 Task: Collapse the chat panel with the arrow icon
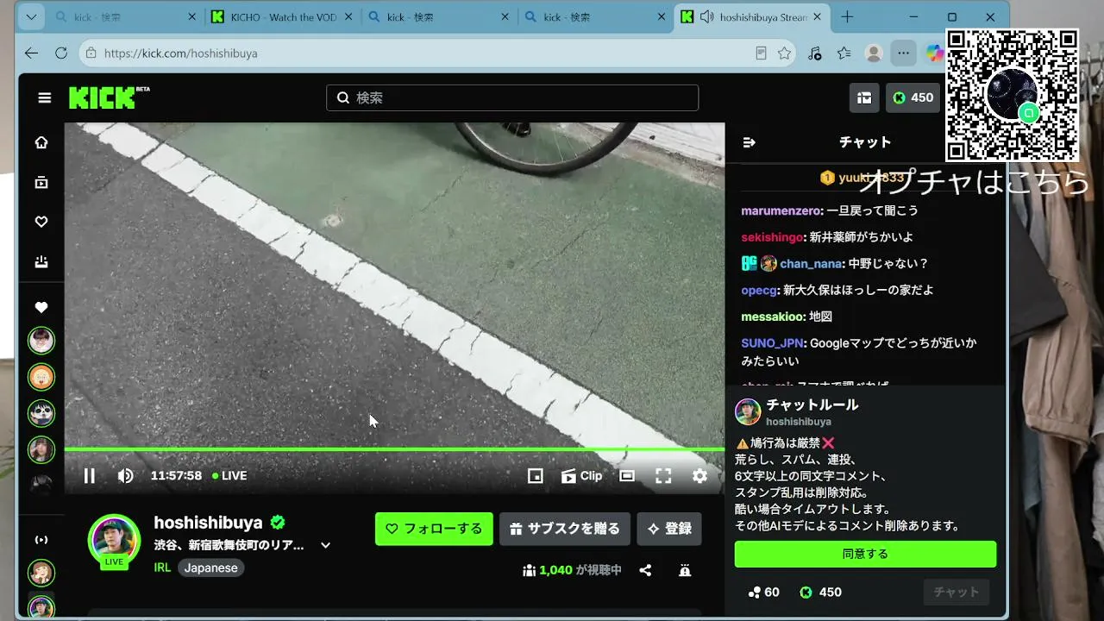coord(749,142)
